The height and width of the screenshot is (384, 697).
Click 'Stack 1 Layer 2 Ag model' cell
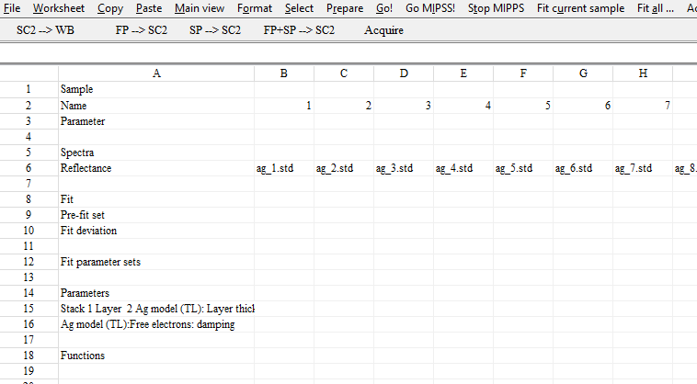pyautogui.click(x=156, y=309)
